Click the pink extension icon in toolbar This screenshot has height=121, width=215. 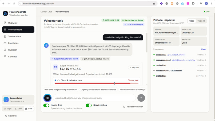[x=188, y=3]
